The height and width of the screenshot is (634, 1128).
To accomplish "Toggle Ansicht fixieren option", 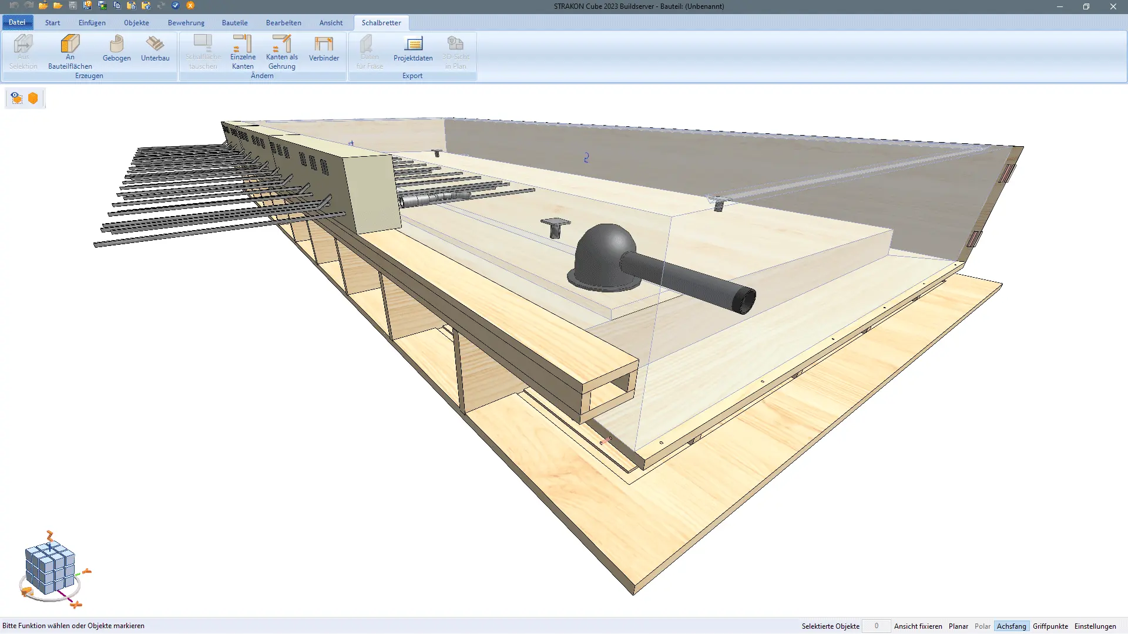I will (918, 626).
